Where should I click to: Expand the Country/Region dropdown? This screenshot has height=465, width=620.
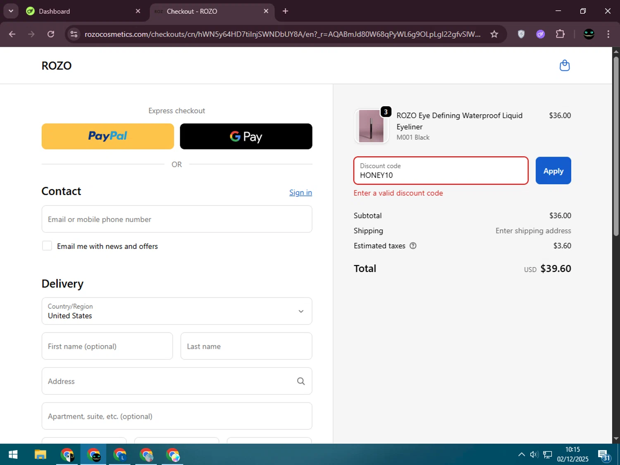coord(301,311)
